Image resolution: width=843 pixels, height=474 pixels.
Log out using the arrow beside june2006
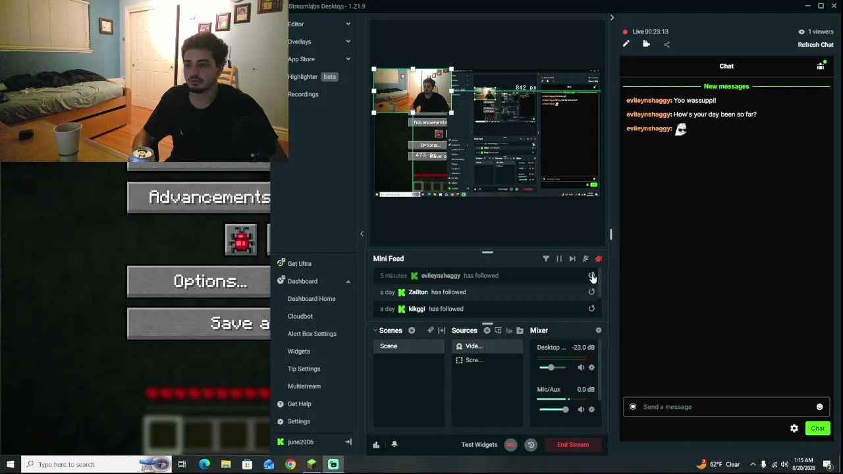(x=348, y=442)
